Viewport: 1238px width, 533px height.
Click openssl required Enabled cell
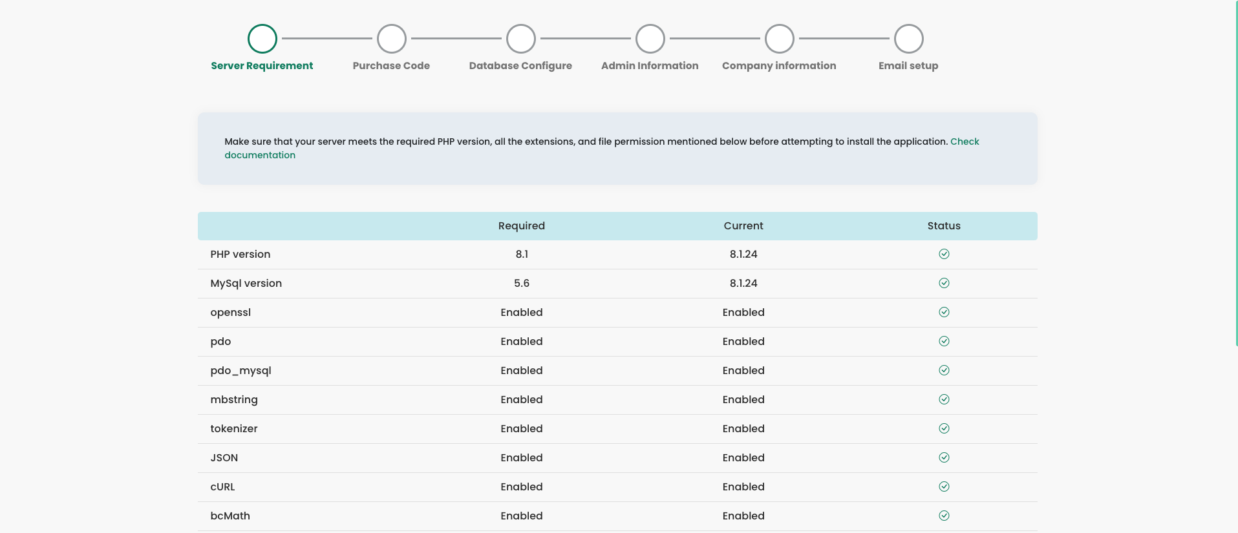522,313
